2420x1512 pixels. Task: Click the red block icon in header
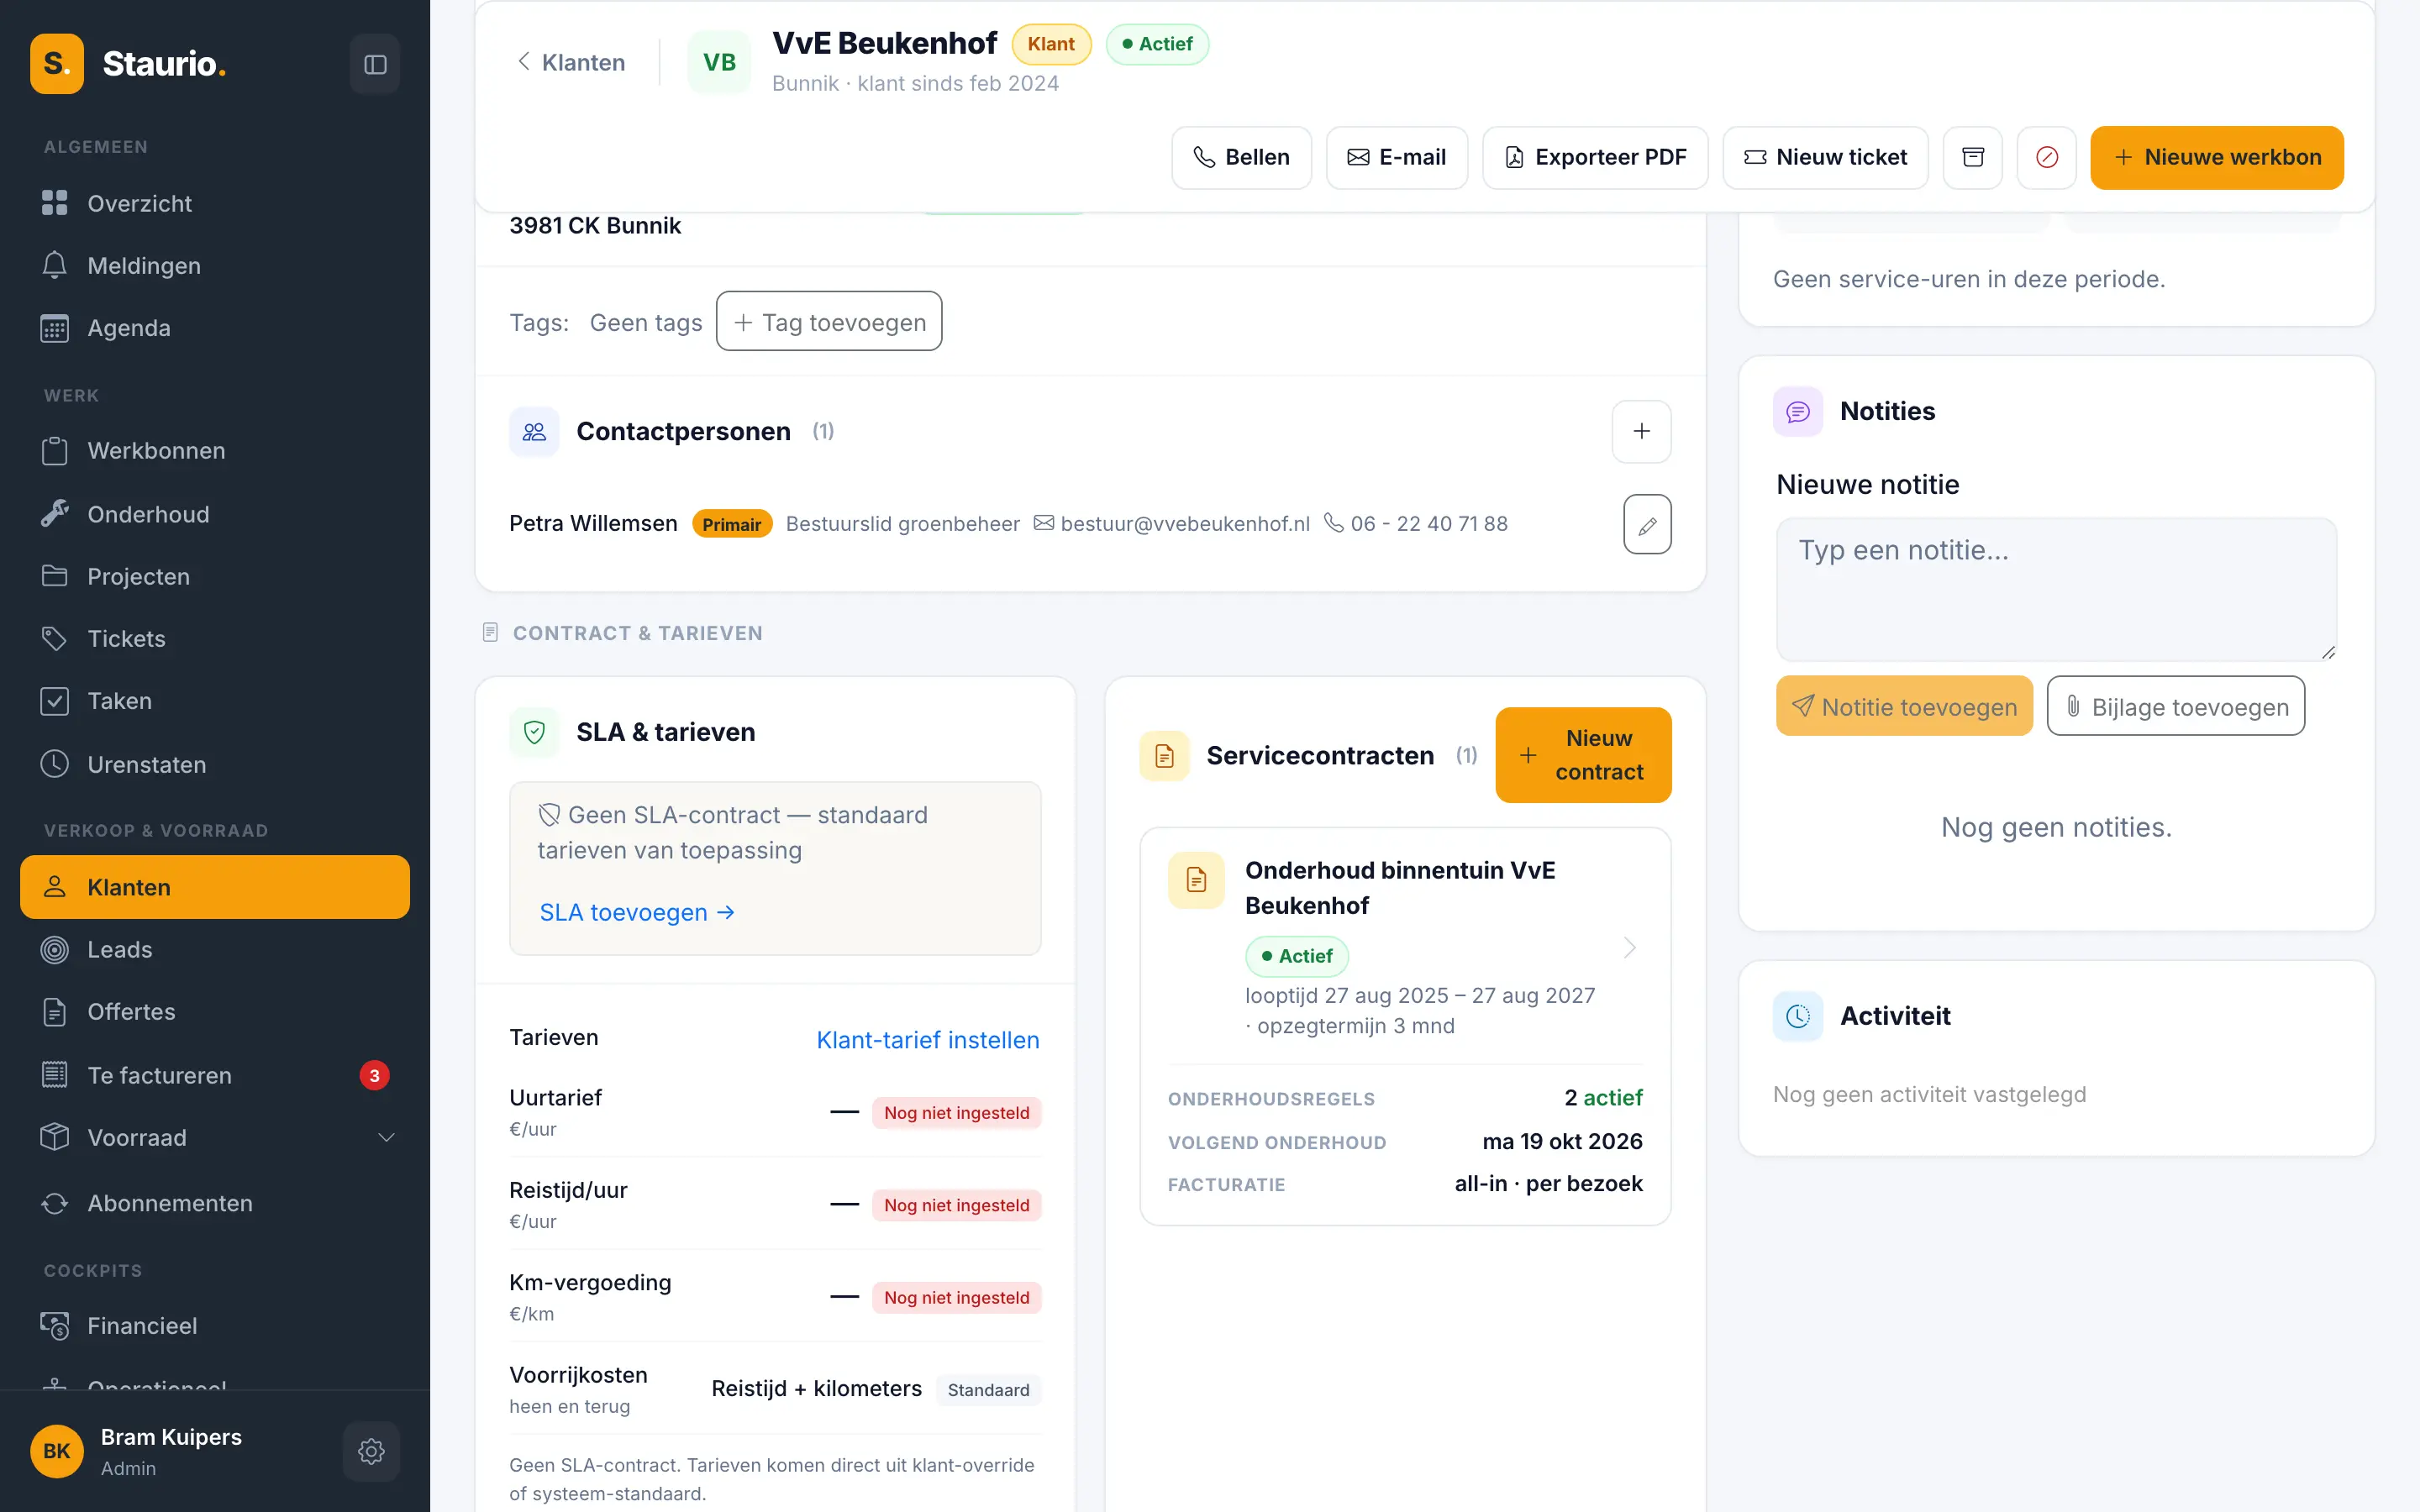point(2046,157)
